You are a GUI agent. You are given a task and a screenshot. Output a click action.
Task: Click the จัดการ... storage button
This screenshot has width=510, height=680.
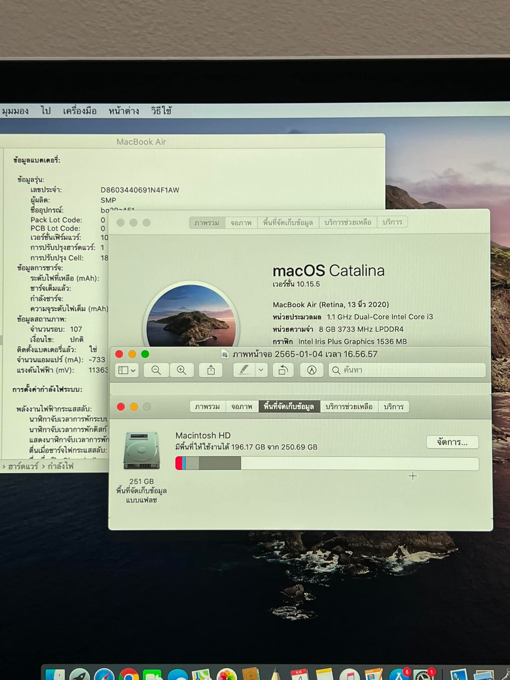(452, 442)
